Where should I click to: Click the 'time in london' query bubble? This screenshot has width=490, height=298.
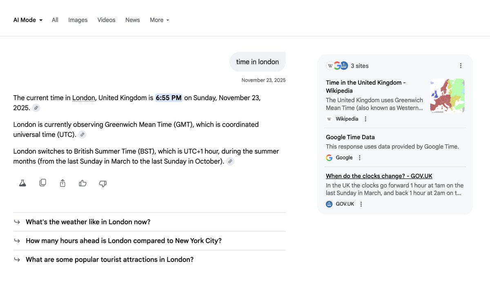tap(257, 62)
